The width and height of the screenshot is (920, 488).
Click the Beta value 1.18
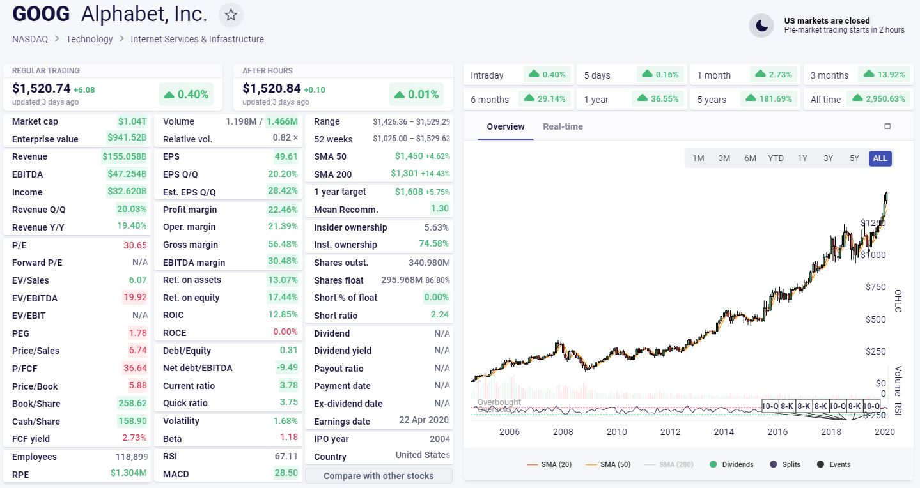pos(289,438)
